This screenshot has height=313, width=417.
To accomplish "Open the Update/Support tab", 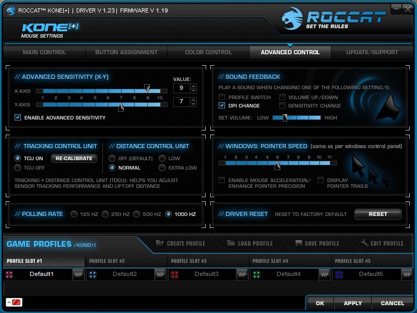I will pos(372,52).
